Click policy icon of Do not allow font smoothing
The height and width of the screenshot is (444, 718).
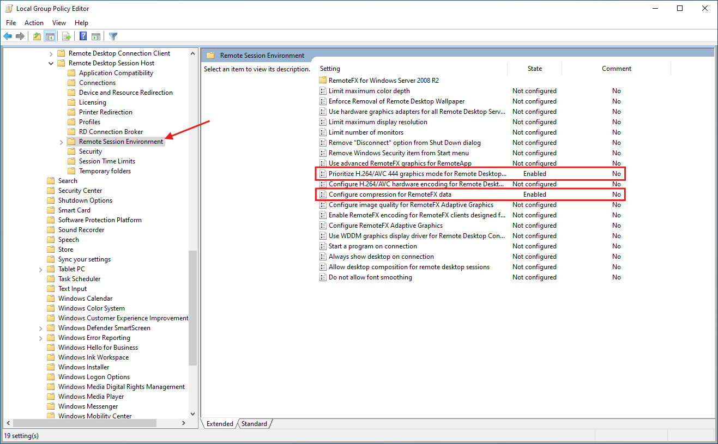pyautogui.click(x=323, y=277)
